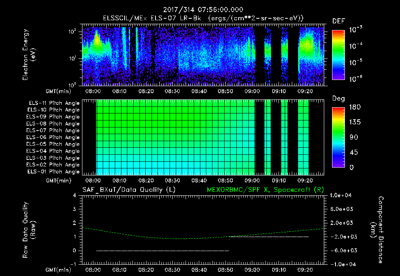400x276 pixels.
Task: Select the title '2017/314 07:56:00.000'
Action: [203, 10]
